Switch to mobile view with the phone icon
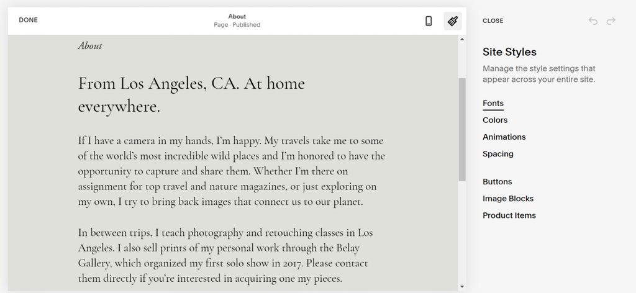The width and height of the screenshot is (636, 293). coord(429,20)
